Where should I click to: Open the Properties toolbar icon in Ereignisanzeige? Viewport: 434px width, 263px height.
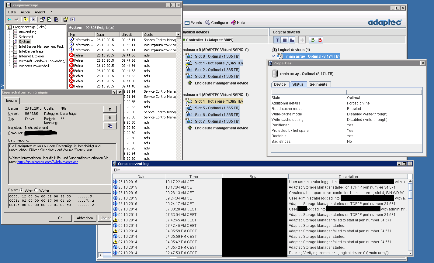42,19
